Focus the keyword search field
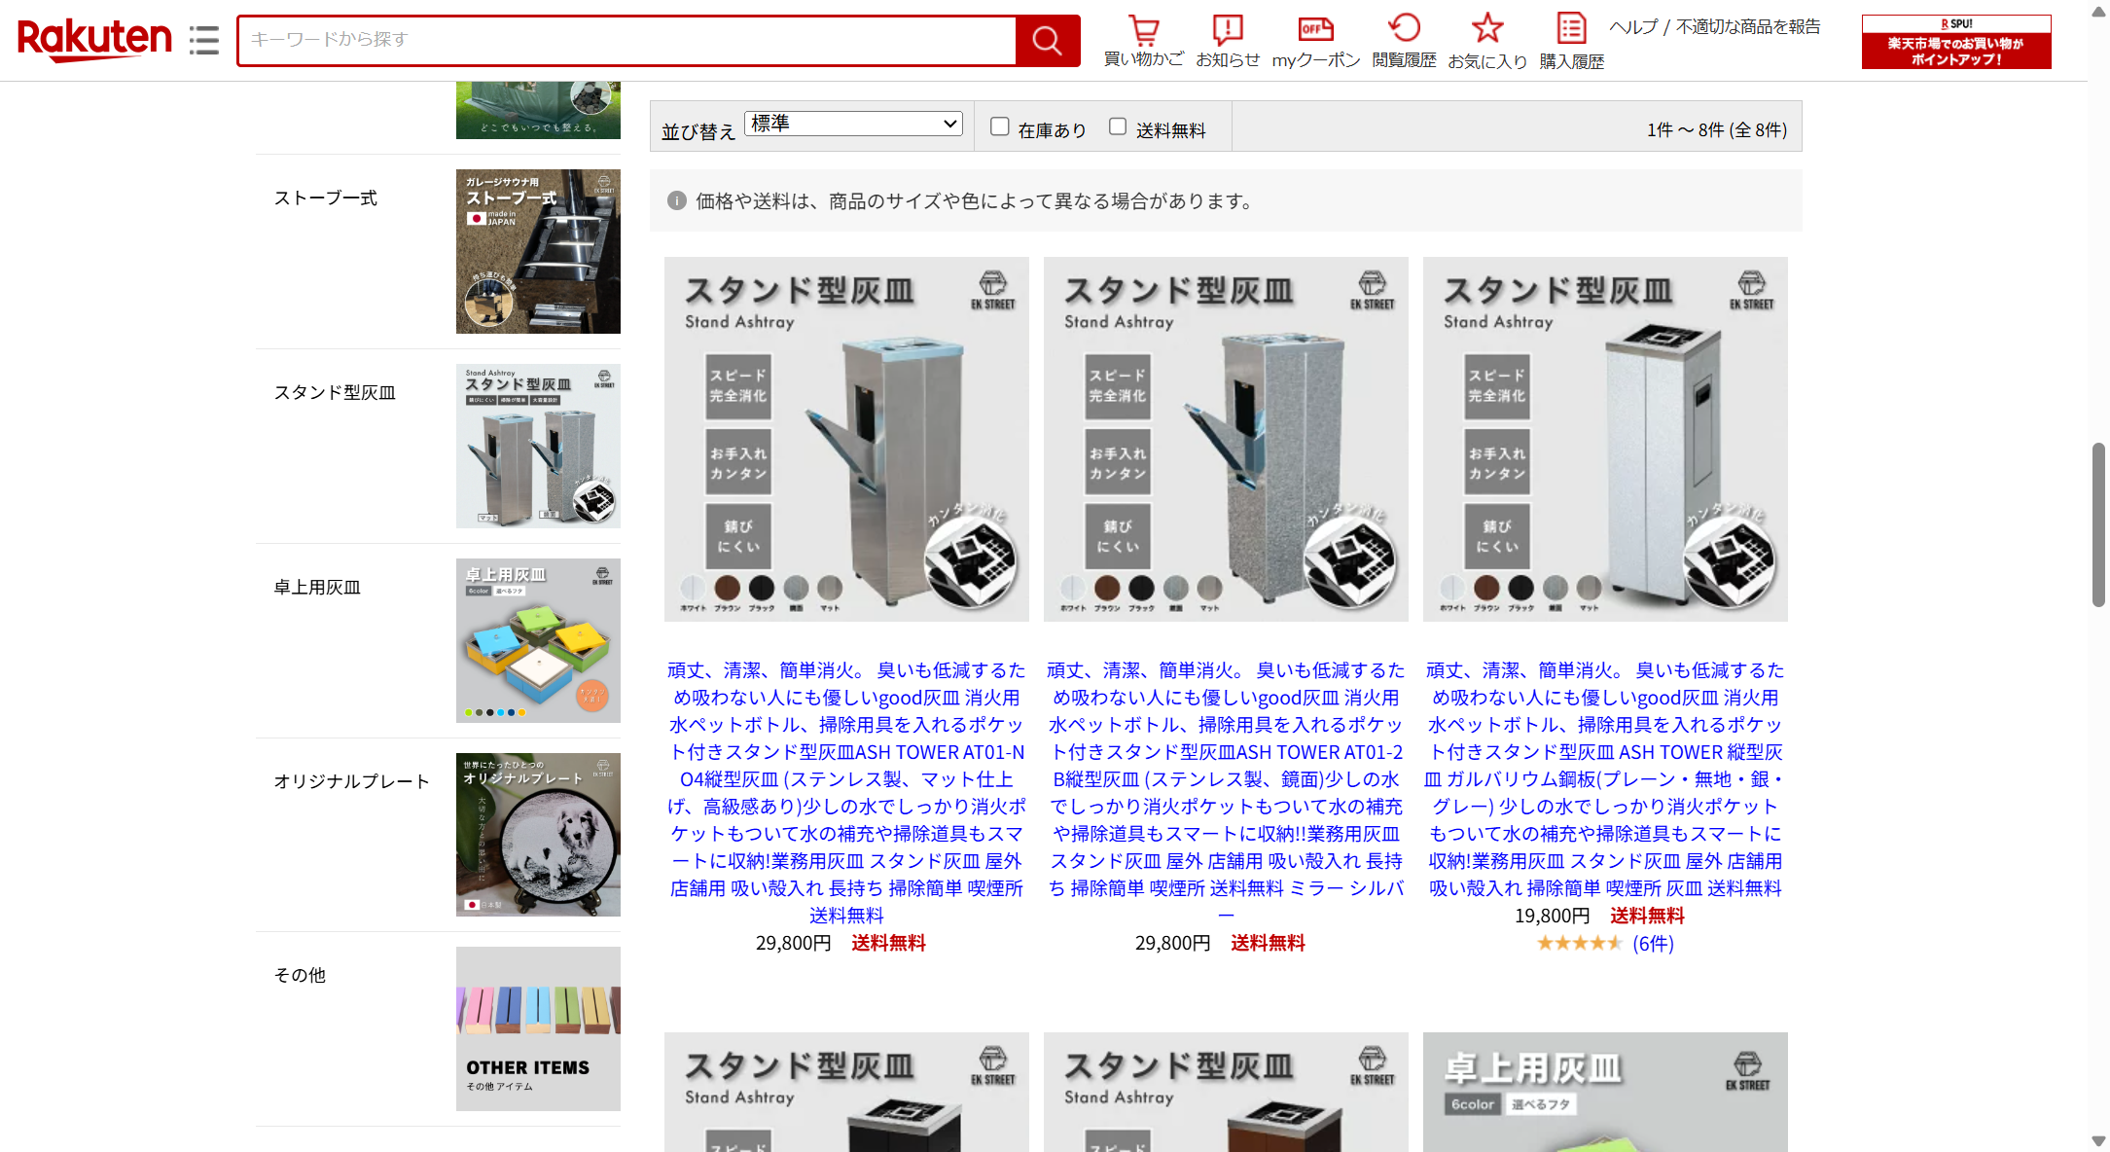Image resolution: width=2110 pixels, height=1152 pixels. [x=627, y=40]
